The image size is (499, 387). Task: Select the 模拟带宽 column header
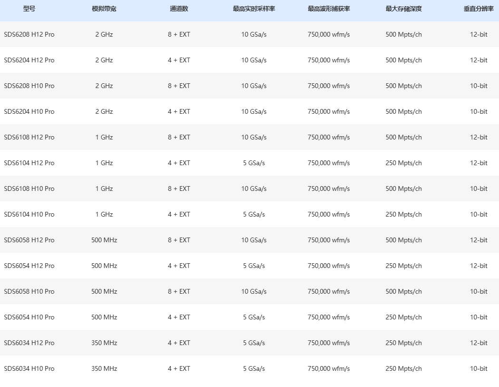pyautogui.click(x=104, y=9)
